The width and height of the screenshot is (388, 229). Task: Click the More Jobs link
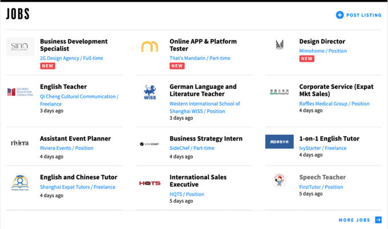pos(354,220)
